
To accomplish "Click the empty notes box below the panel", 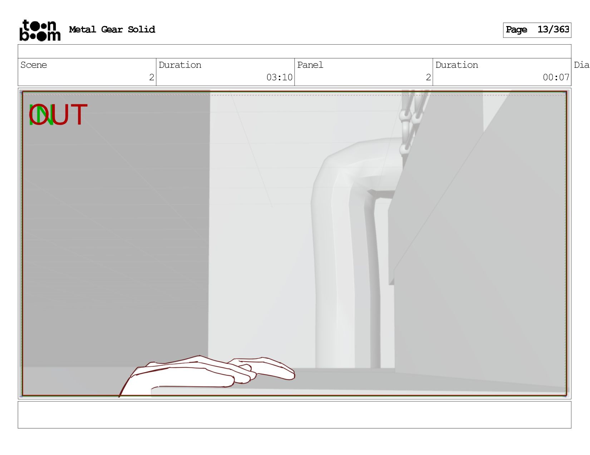I will 294,415.
